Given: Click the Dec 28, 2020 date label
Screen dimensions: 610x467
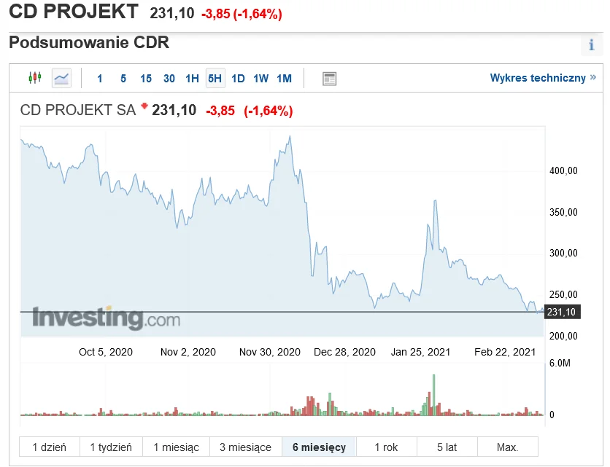Looking at the screenshot, I should point(344,352).
